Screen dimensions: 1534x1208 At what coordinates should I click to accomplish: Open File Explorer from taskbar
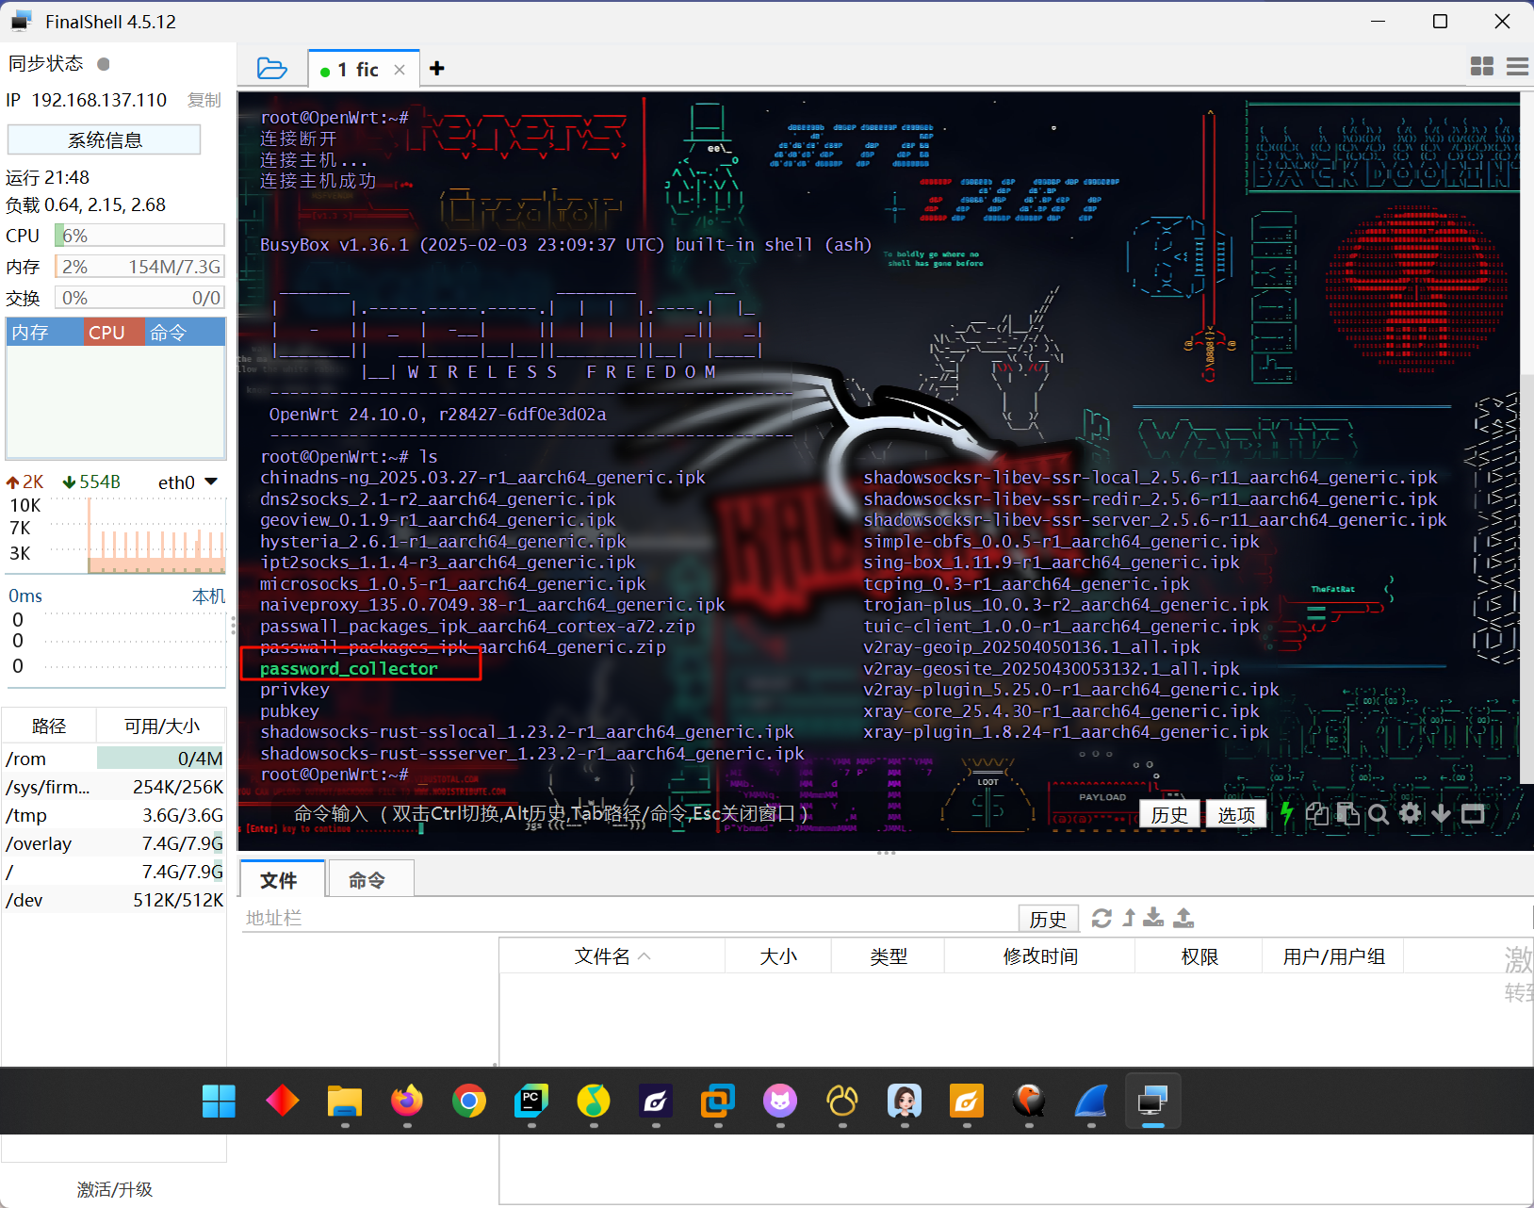344,1101
